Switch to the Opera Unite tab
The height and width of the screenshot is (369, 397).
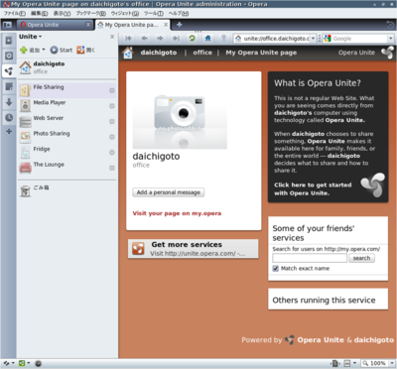55,25
